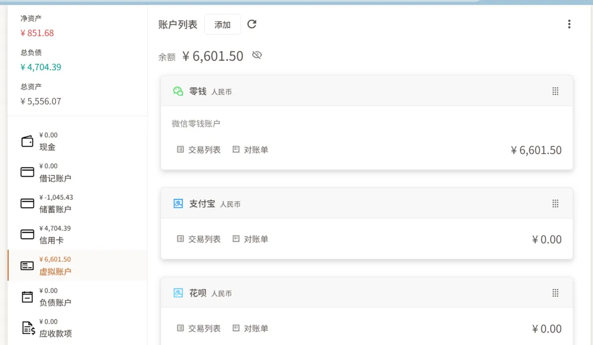Click the 应收款项 receivables icon

coord(29,328)
